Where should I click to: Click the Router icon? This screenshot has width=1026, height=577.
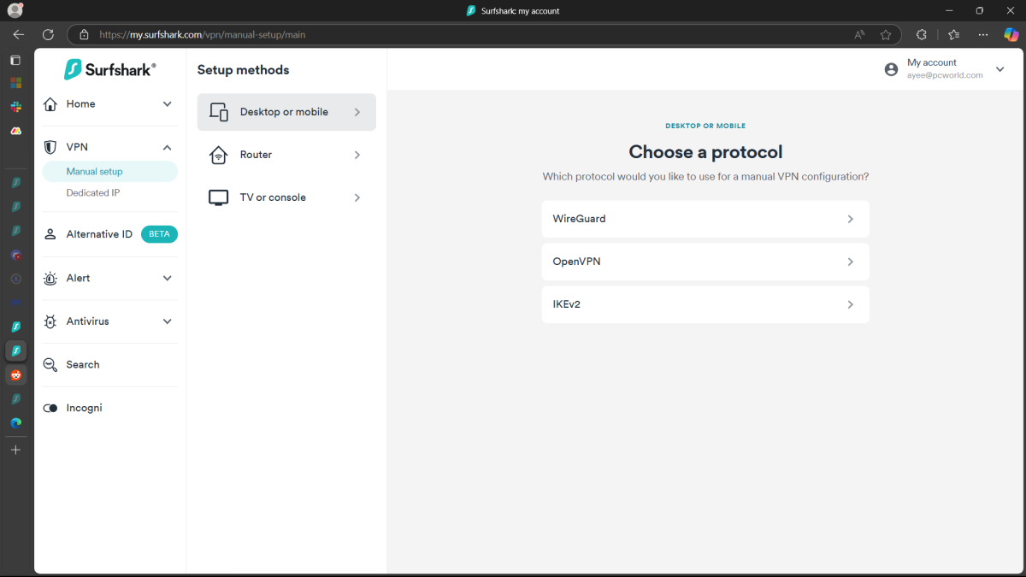(x=219, y=155)
